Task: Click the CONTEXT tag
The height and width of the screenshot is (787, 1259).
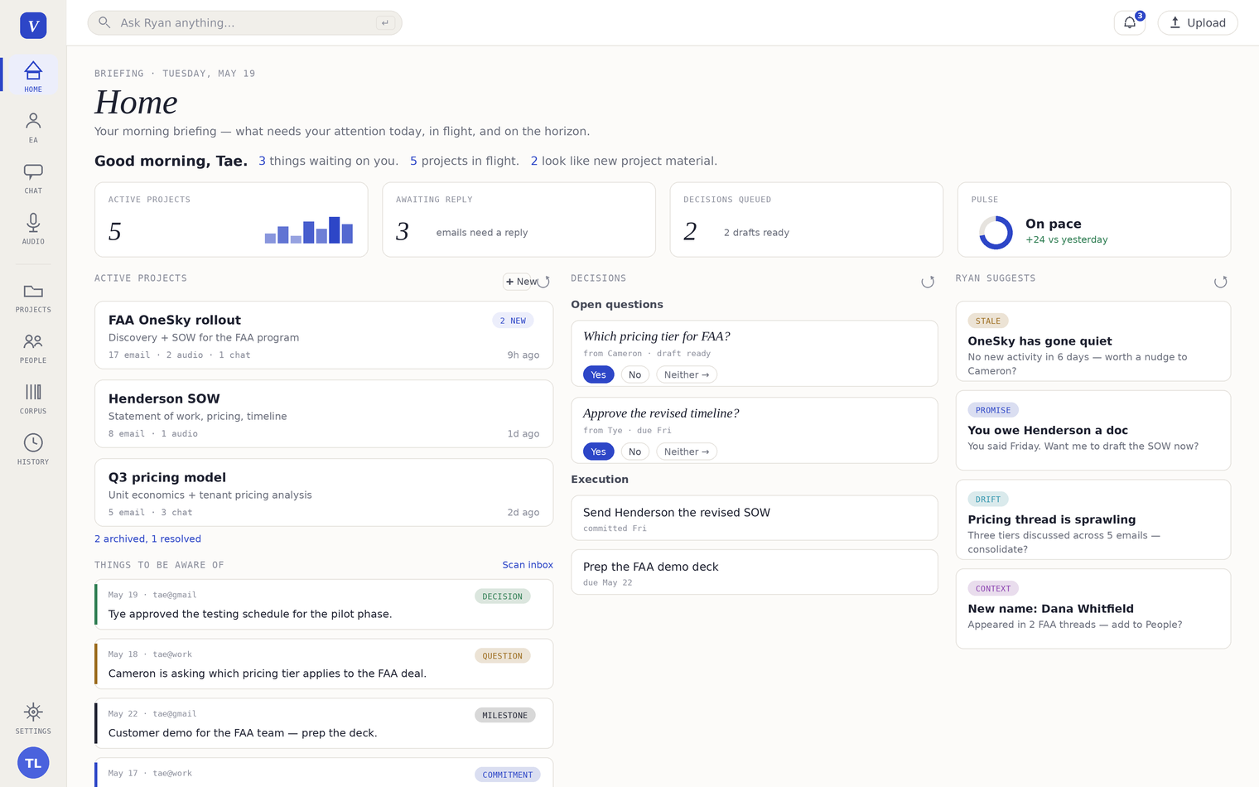Action: tap(993, 589)
